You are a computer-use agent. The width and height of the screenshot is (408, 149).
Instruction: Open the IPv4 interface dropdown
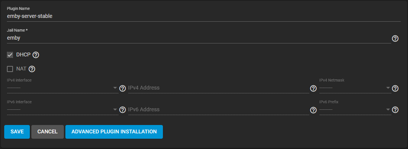[63, 88]
